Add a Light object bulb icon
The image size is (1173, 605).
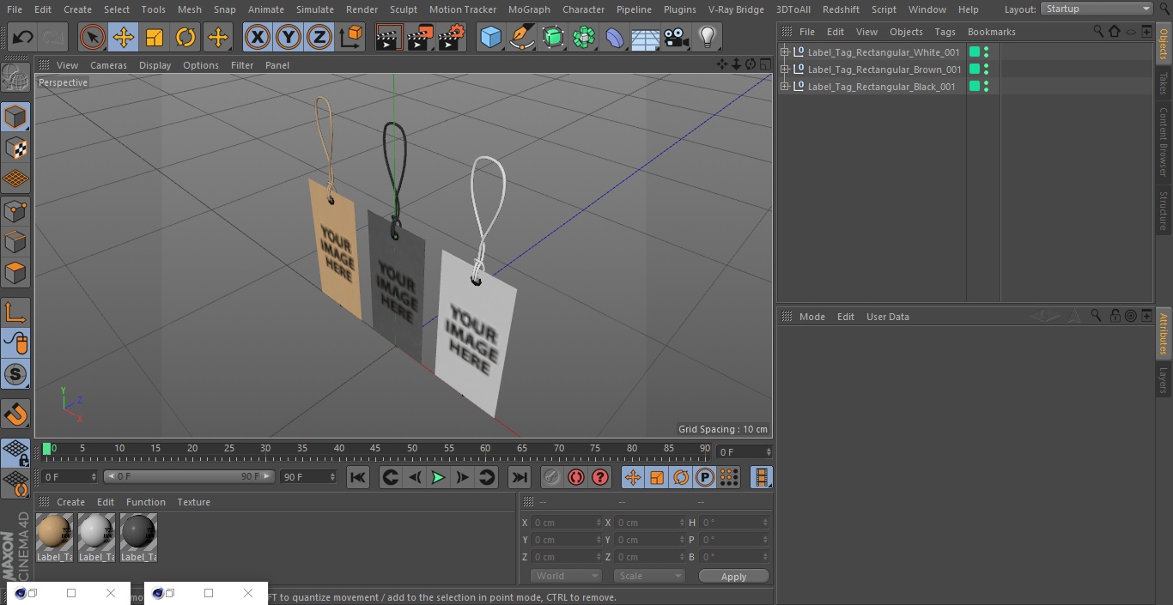point(708,37)
